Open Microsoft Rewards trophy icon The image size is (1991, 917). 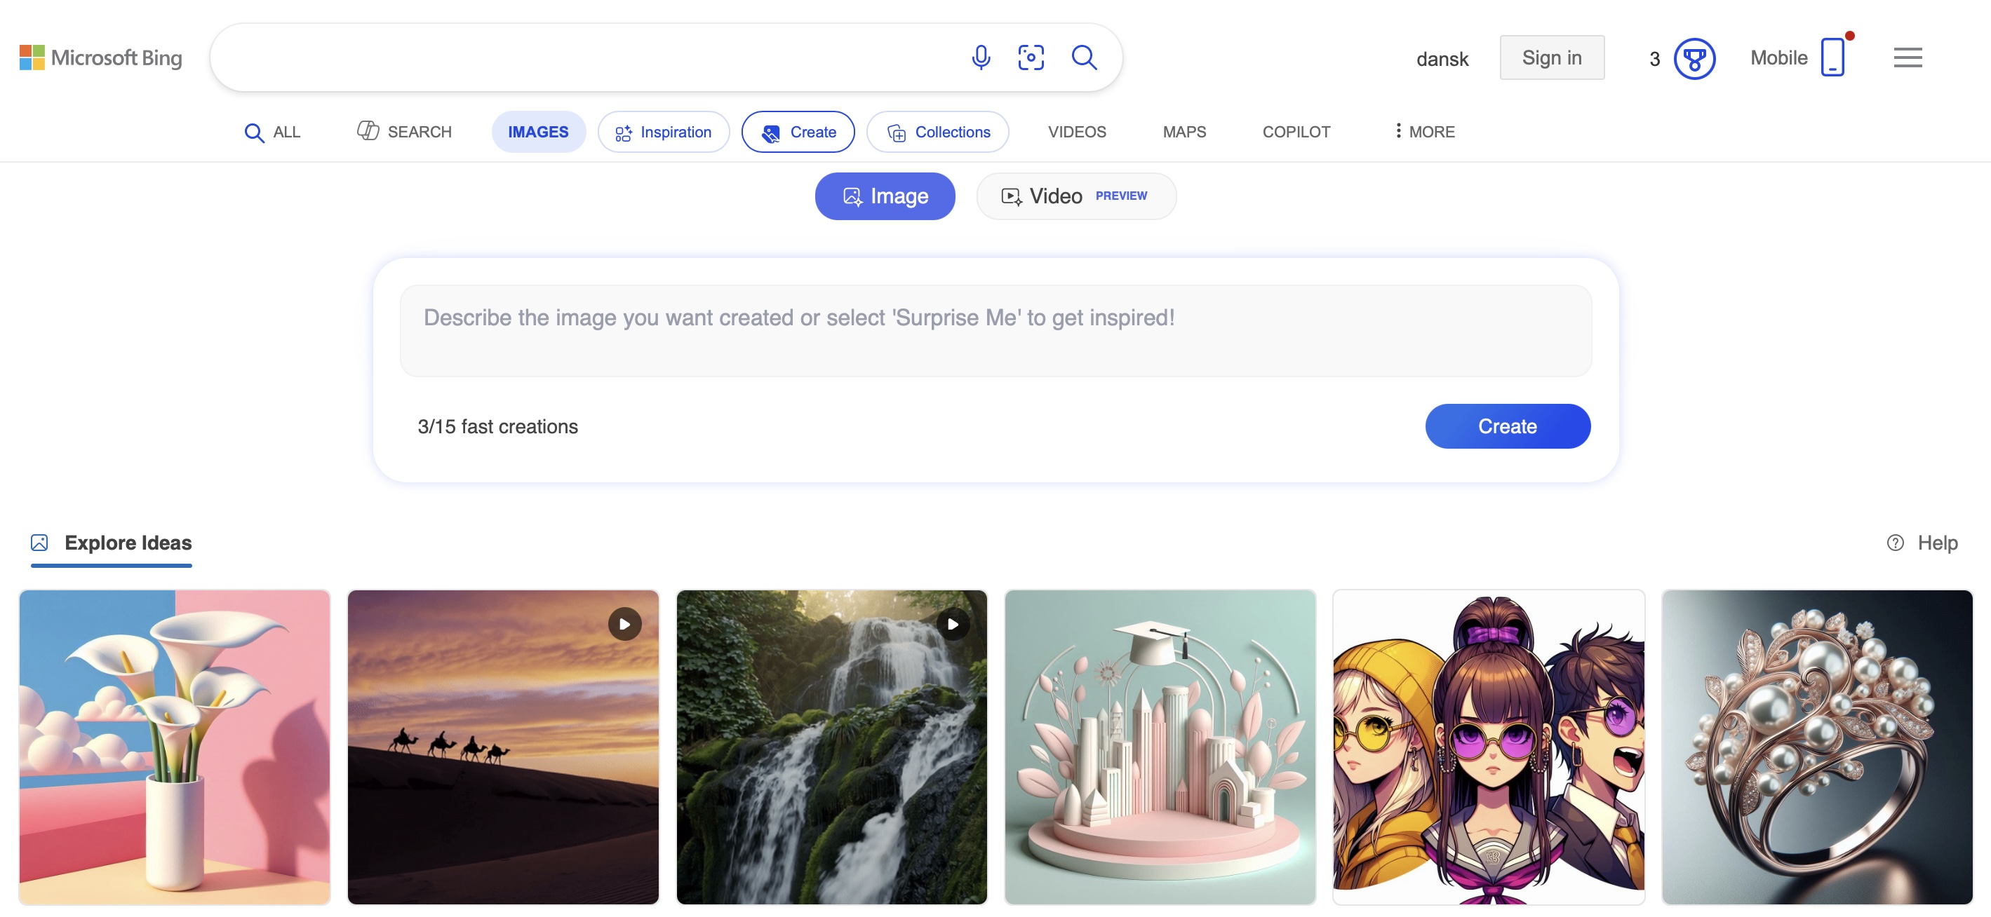coord(1694,59)
